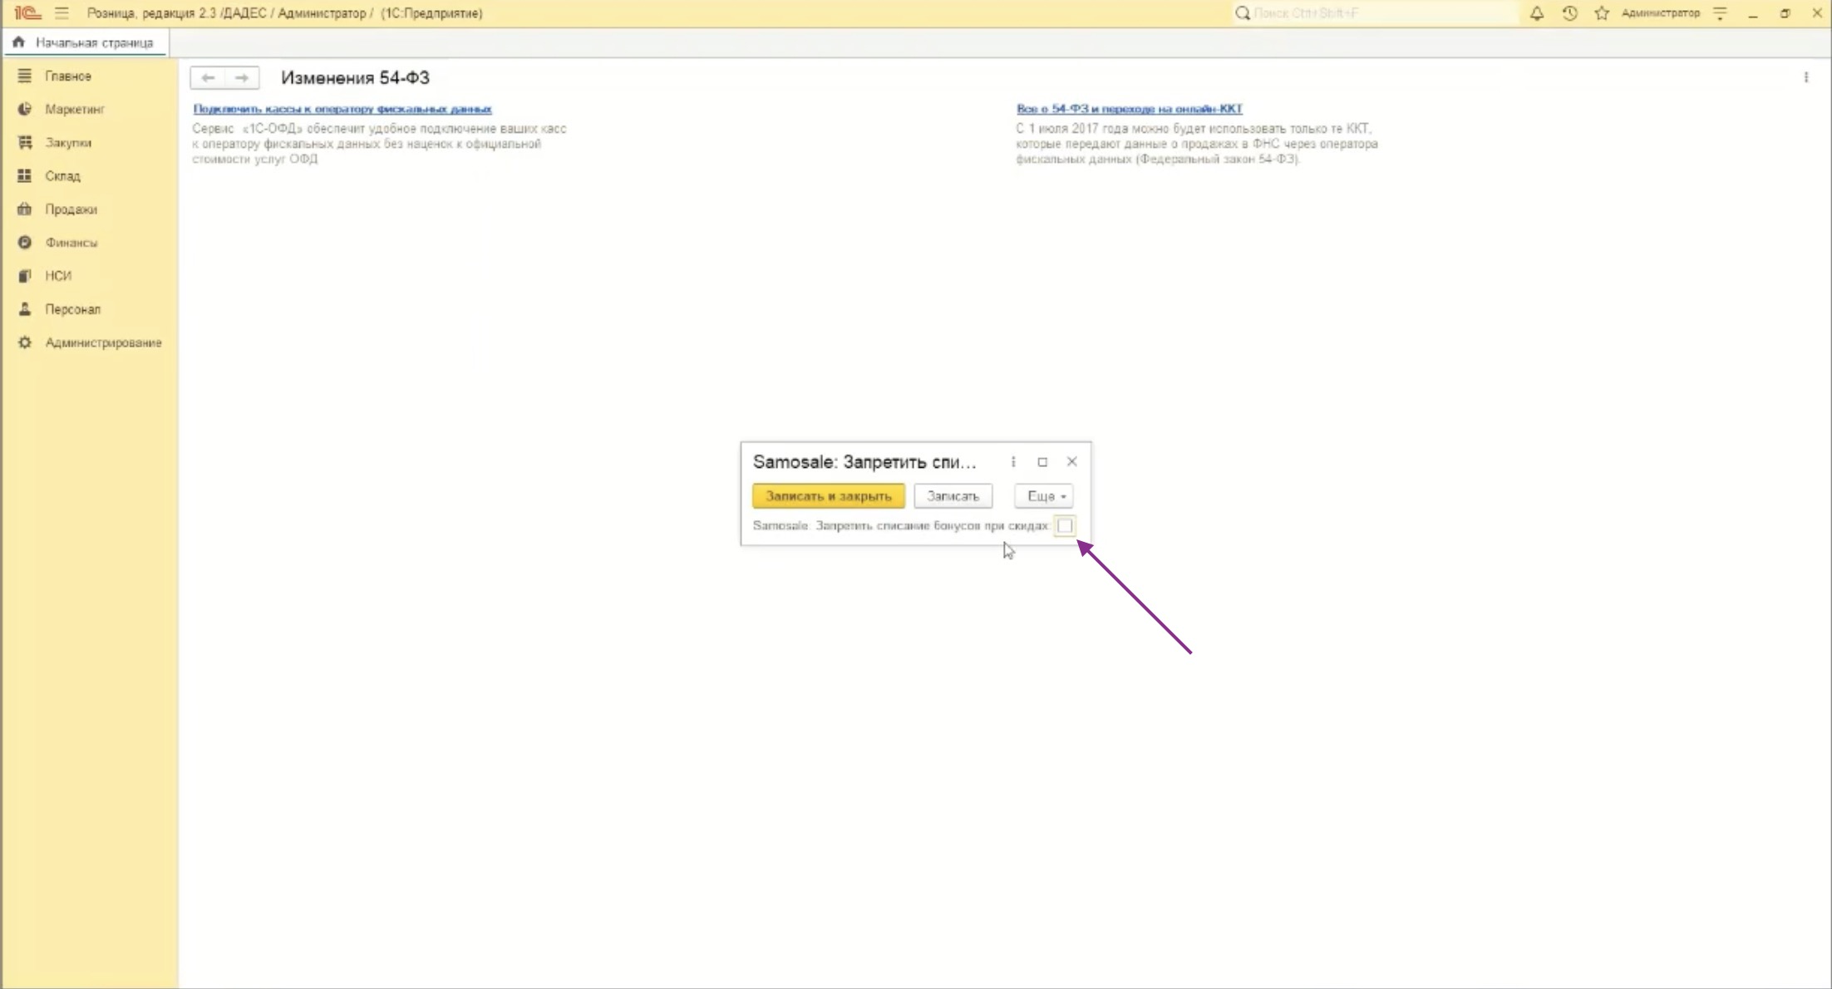Close the Samosale dialog
1832x989 pixels.
(x=1071, y=462)
